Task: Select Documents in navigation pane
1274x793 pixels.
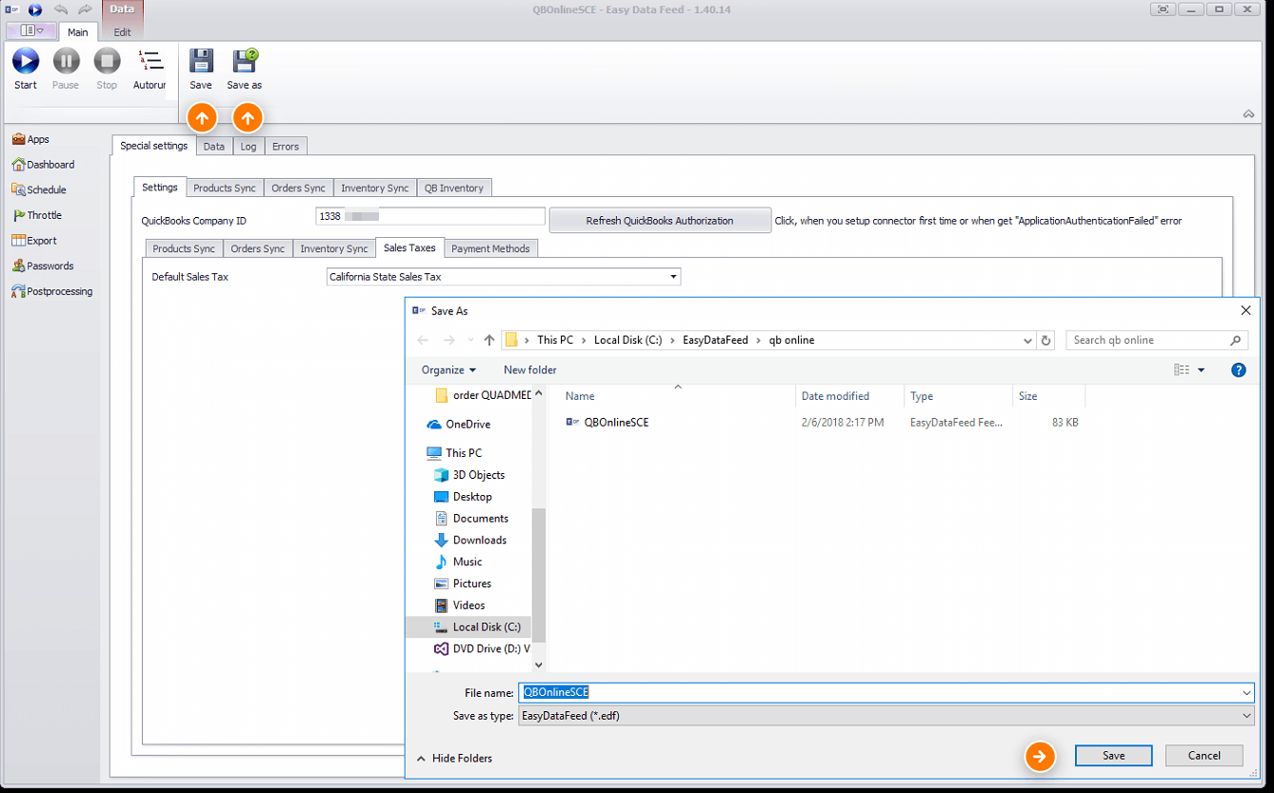Action: coord(471,518)
